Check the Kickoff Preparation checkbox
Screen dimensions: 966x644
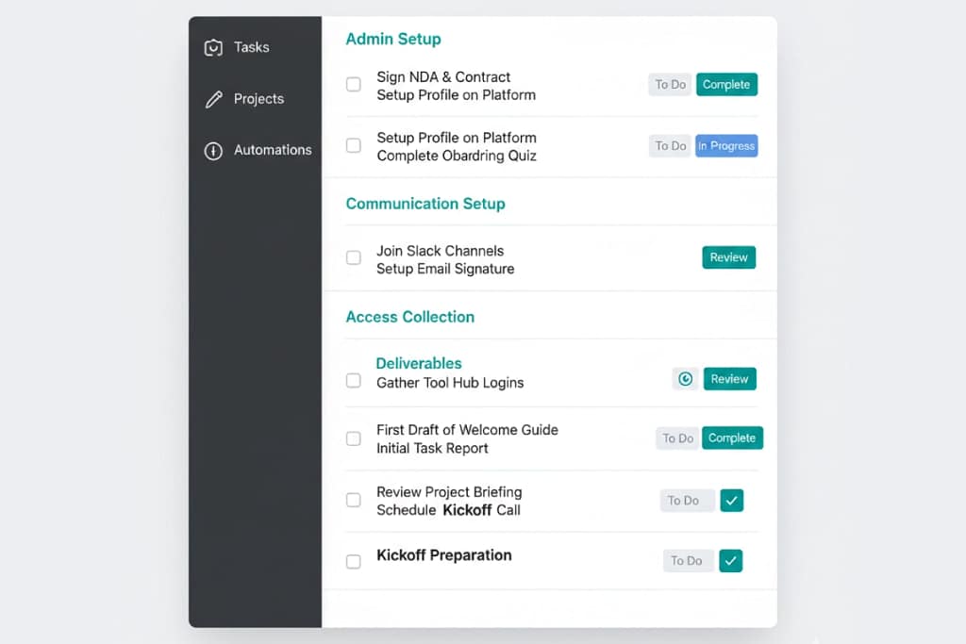point(353,560)
